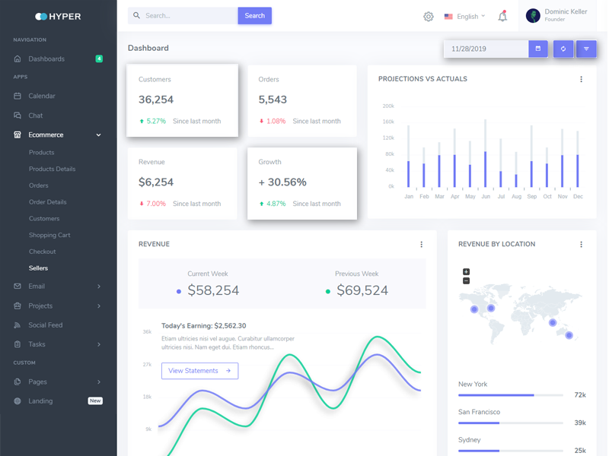Click the settings gear icon in header
This screenshot has height=456, width=609.
[x=429, y=16]
